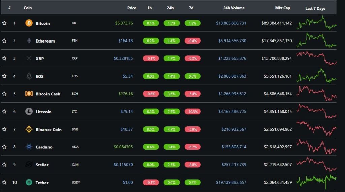
Task: Toggle the Binance Coin favorite star
Action: 4,129
